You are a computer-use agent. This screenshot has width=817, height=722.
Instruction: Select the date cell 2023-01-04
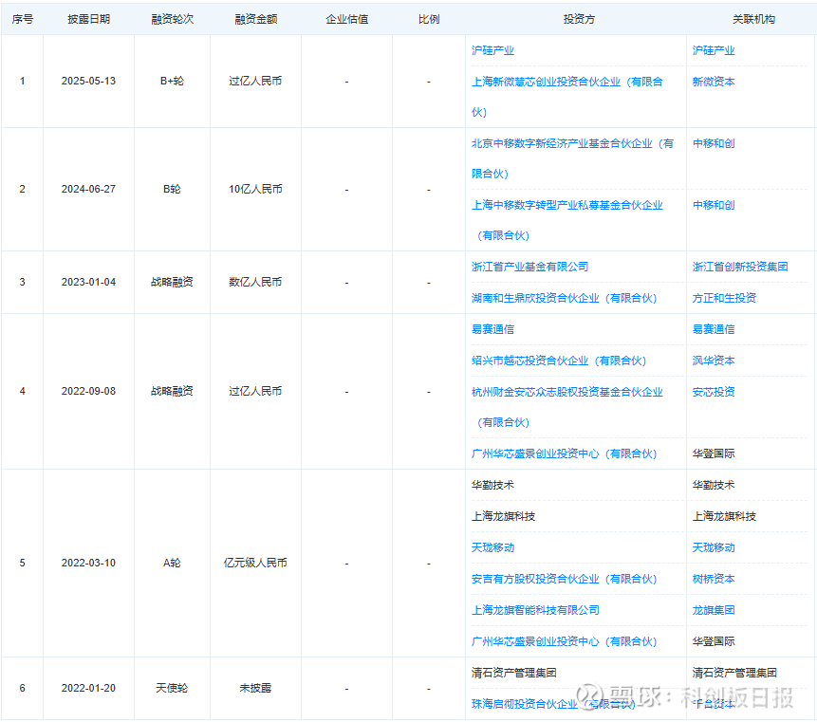(x=88, y=283)
